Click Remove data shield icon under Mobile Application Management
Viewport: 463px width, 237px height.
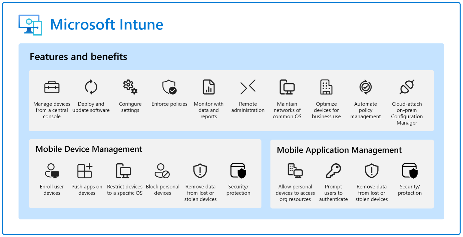[372, 171]
